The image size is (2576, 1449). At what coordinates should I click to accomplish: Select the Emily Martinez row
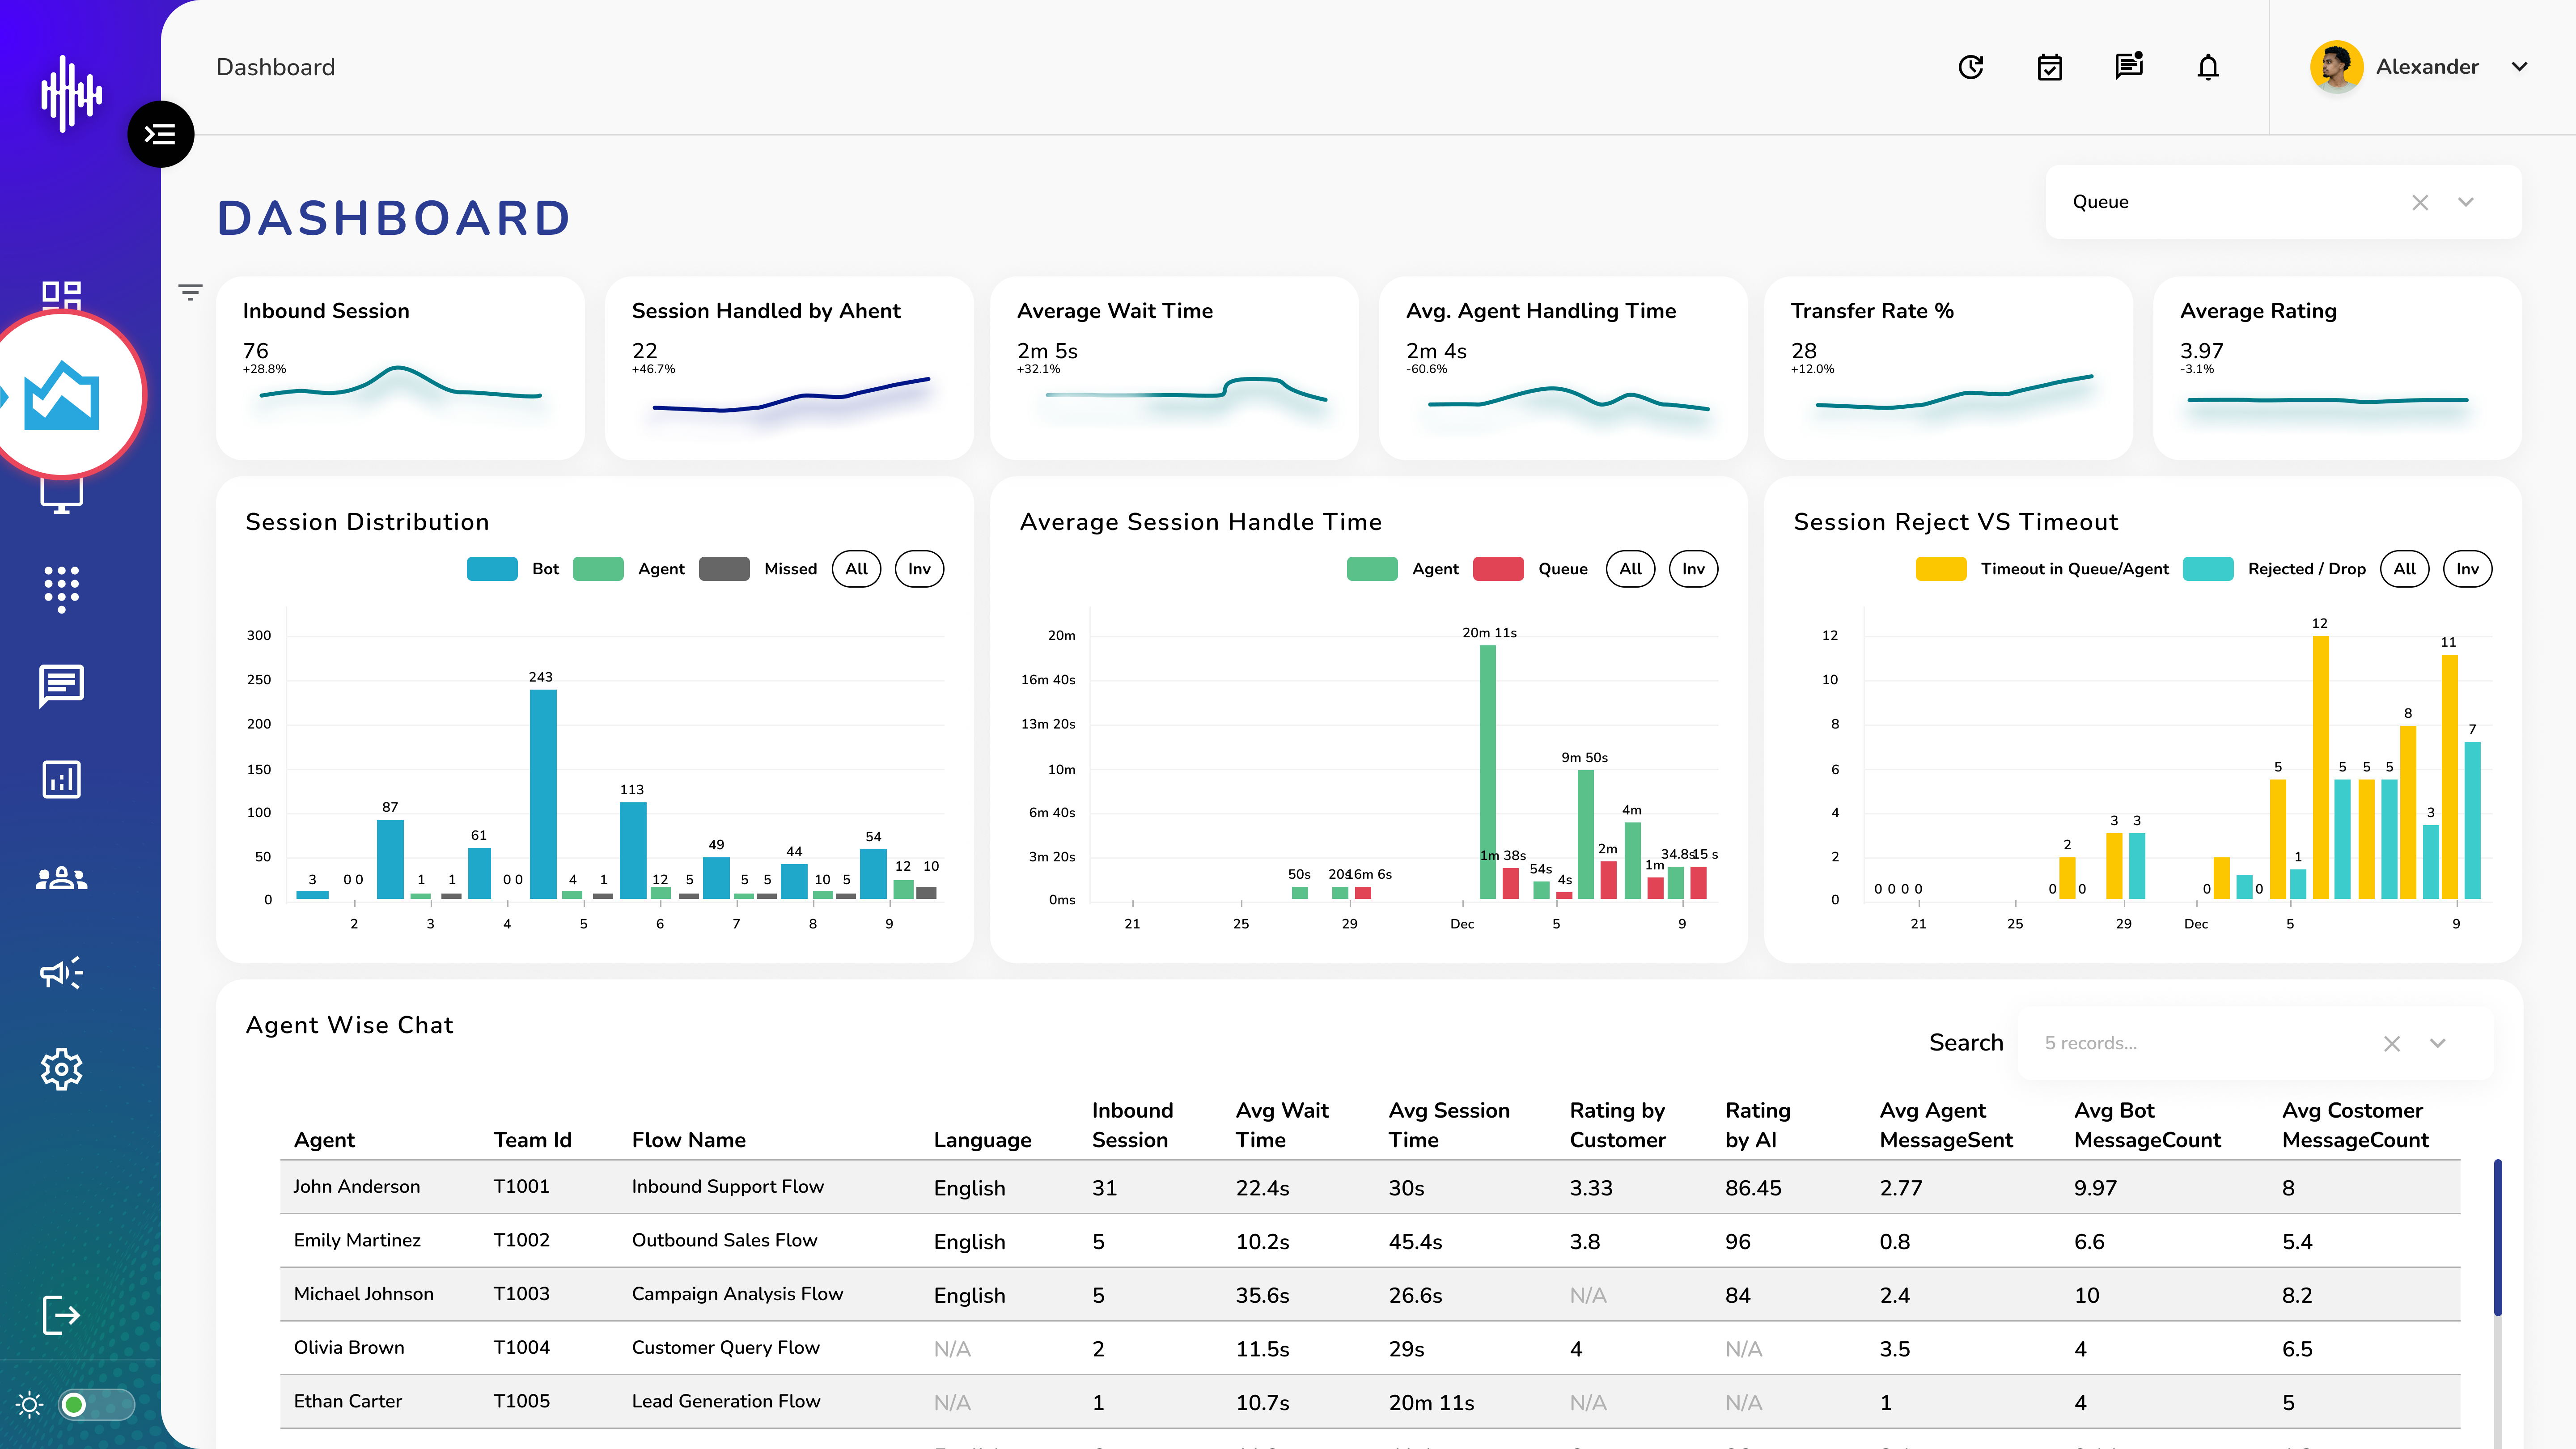click(1370, 1241)
